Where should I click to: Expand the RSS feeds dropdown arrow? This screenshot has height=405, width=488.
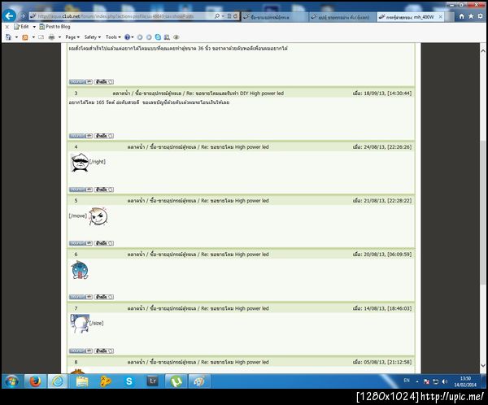(33, 37)
